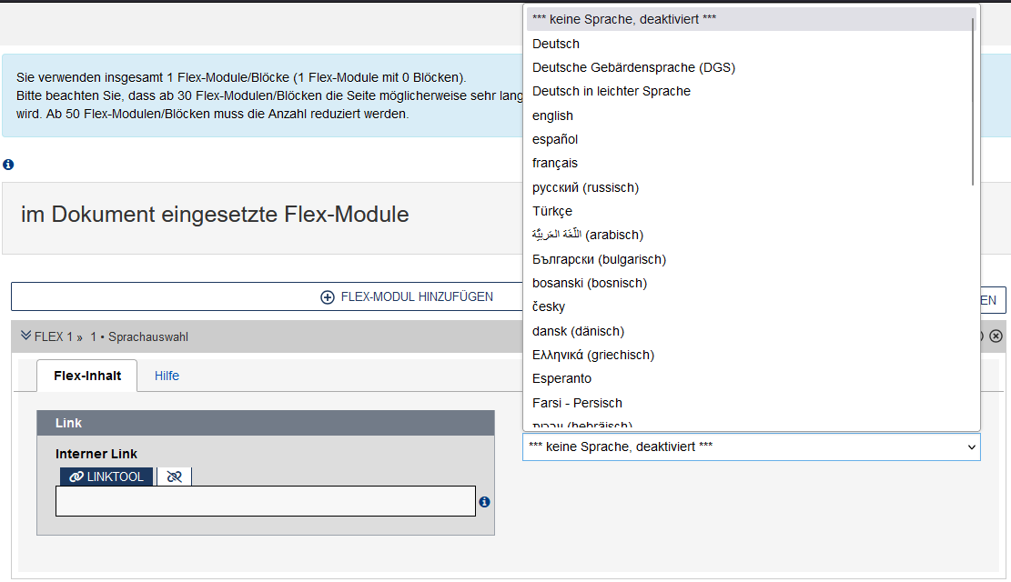Pick '*** keine Sprache, deaktiviert ***' at list top
This screenshot has width=1011, height=582.
[624, 19]
